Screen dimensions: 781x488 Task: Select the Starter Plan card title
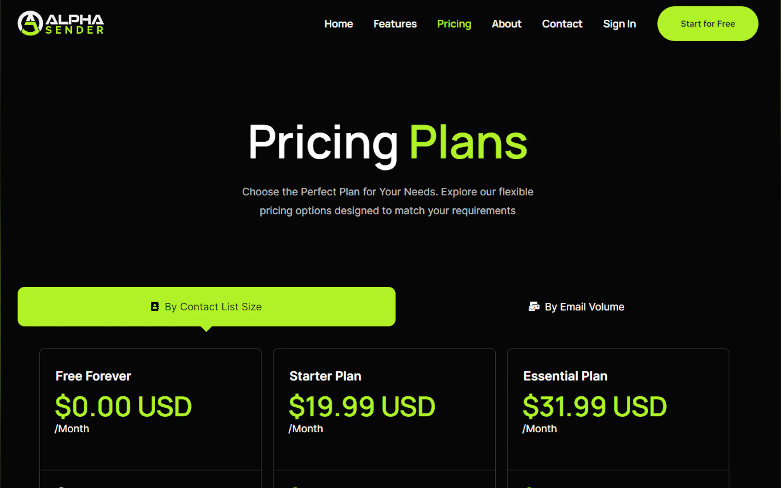click(325, 376)
